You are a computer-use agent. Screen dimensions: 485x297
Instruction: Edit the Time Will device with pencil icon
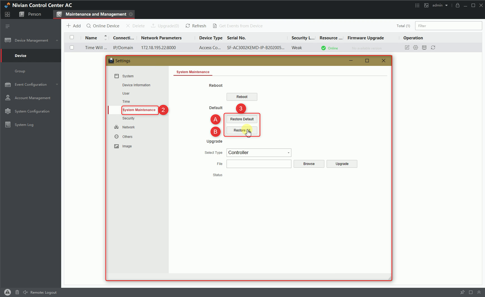(x=407, y=47)
